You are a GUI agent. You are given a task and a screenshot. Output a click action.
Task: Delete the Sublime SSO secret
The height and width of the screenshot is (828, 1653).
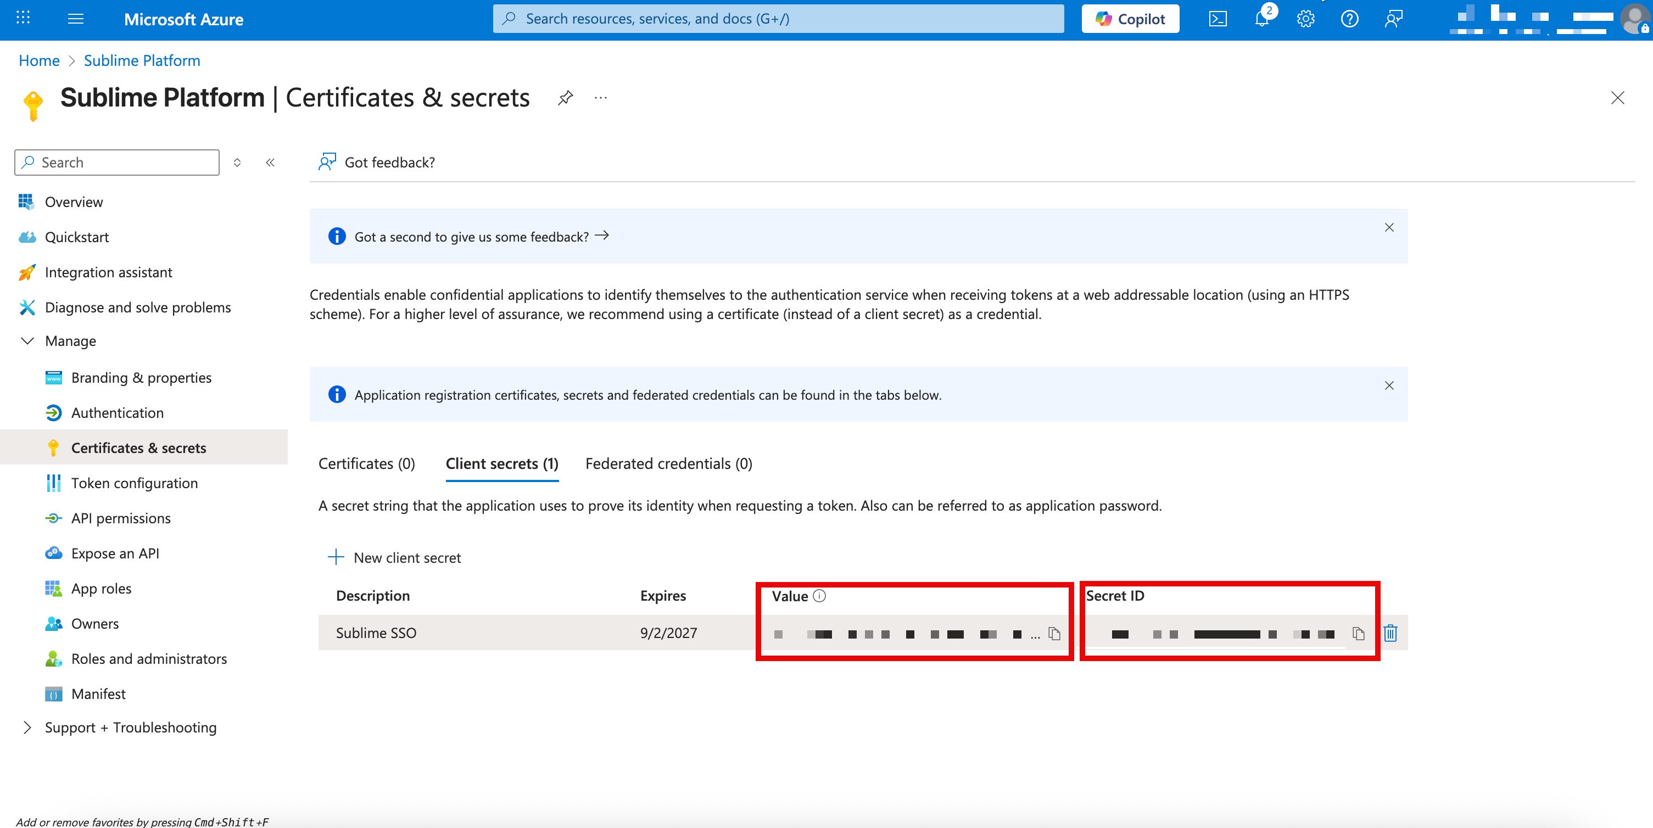point(1390,633)
